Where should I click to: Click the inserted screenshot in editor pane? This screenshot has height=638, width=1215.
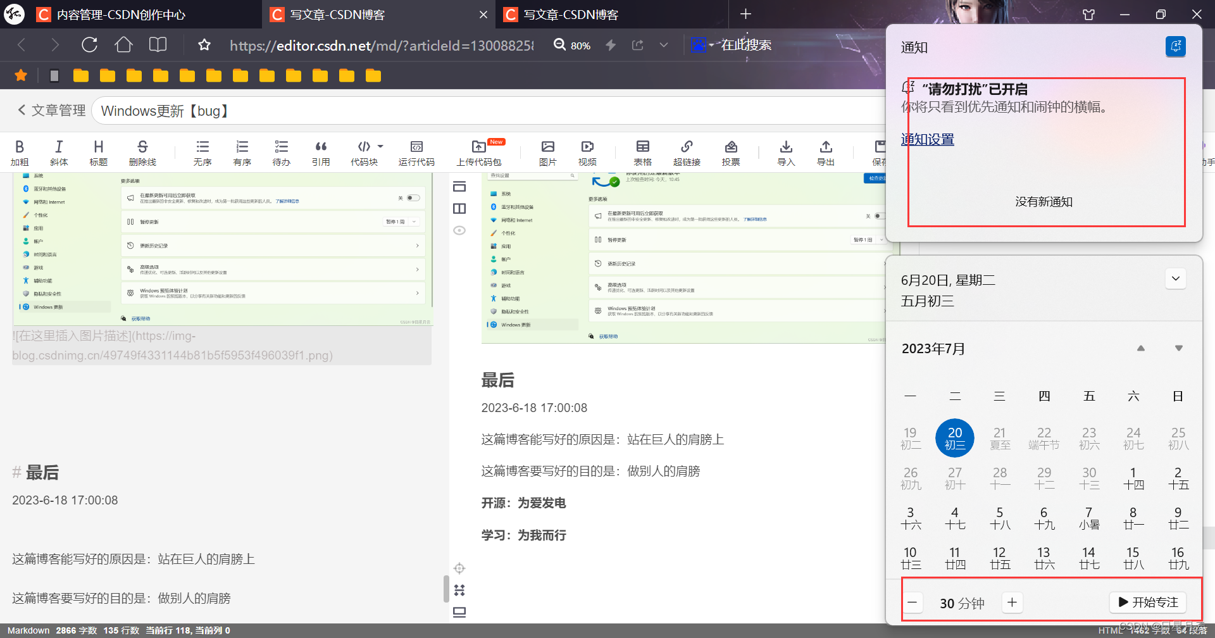pyautogui.click(x=221, y=249)
